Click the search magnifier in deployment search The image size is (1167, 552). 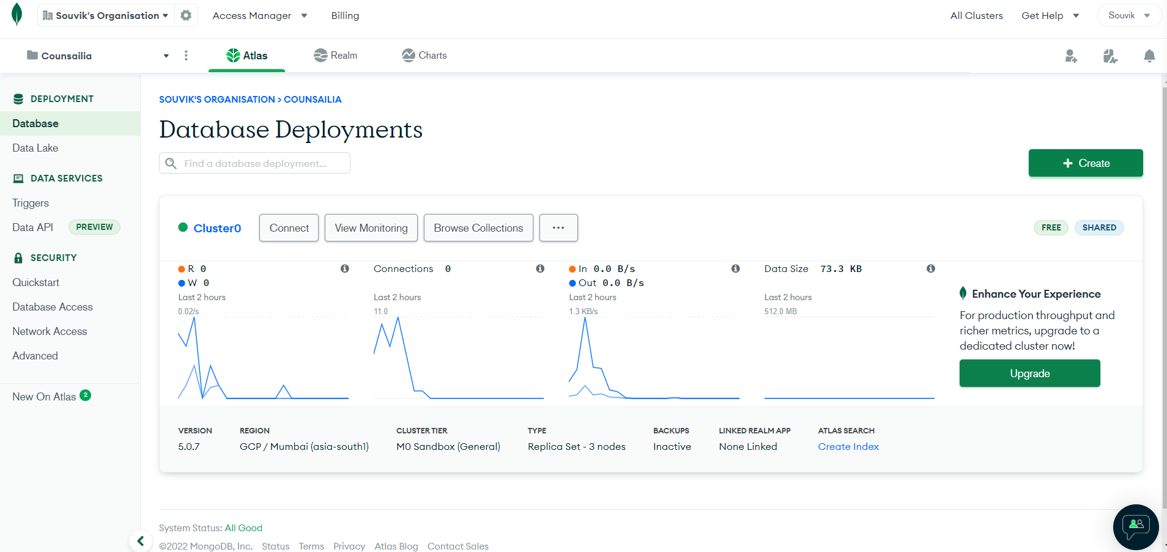tap(171, 163)
